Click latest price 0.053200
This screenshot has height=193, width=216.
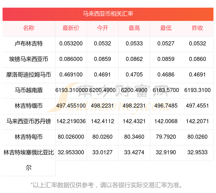pos(71,44)
